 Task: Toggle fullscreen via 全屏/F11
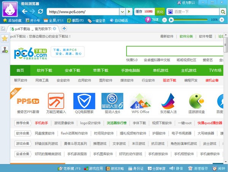coord(54,20)
